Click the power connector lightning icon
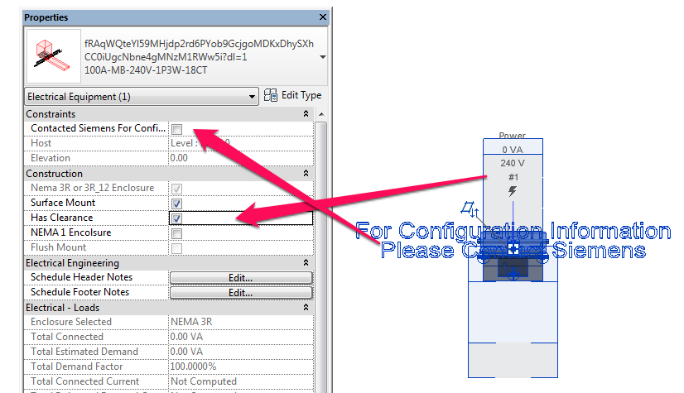 pos(513,191)
